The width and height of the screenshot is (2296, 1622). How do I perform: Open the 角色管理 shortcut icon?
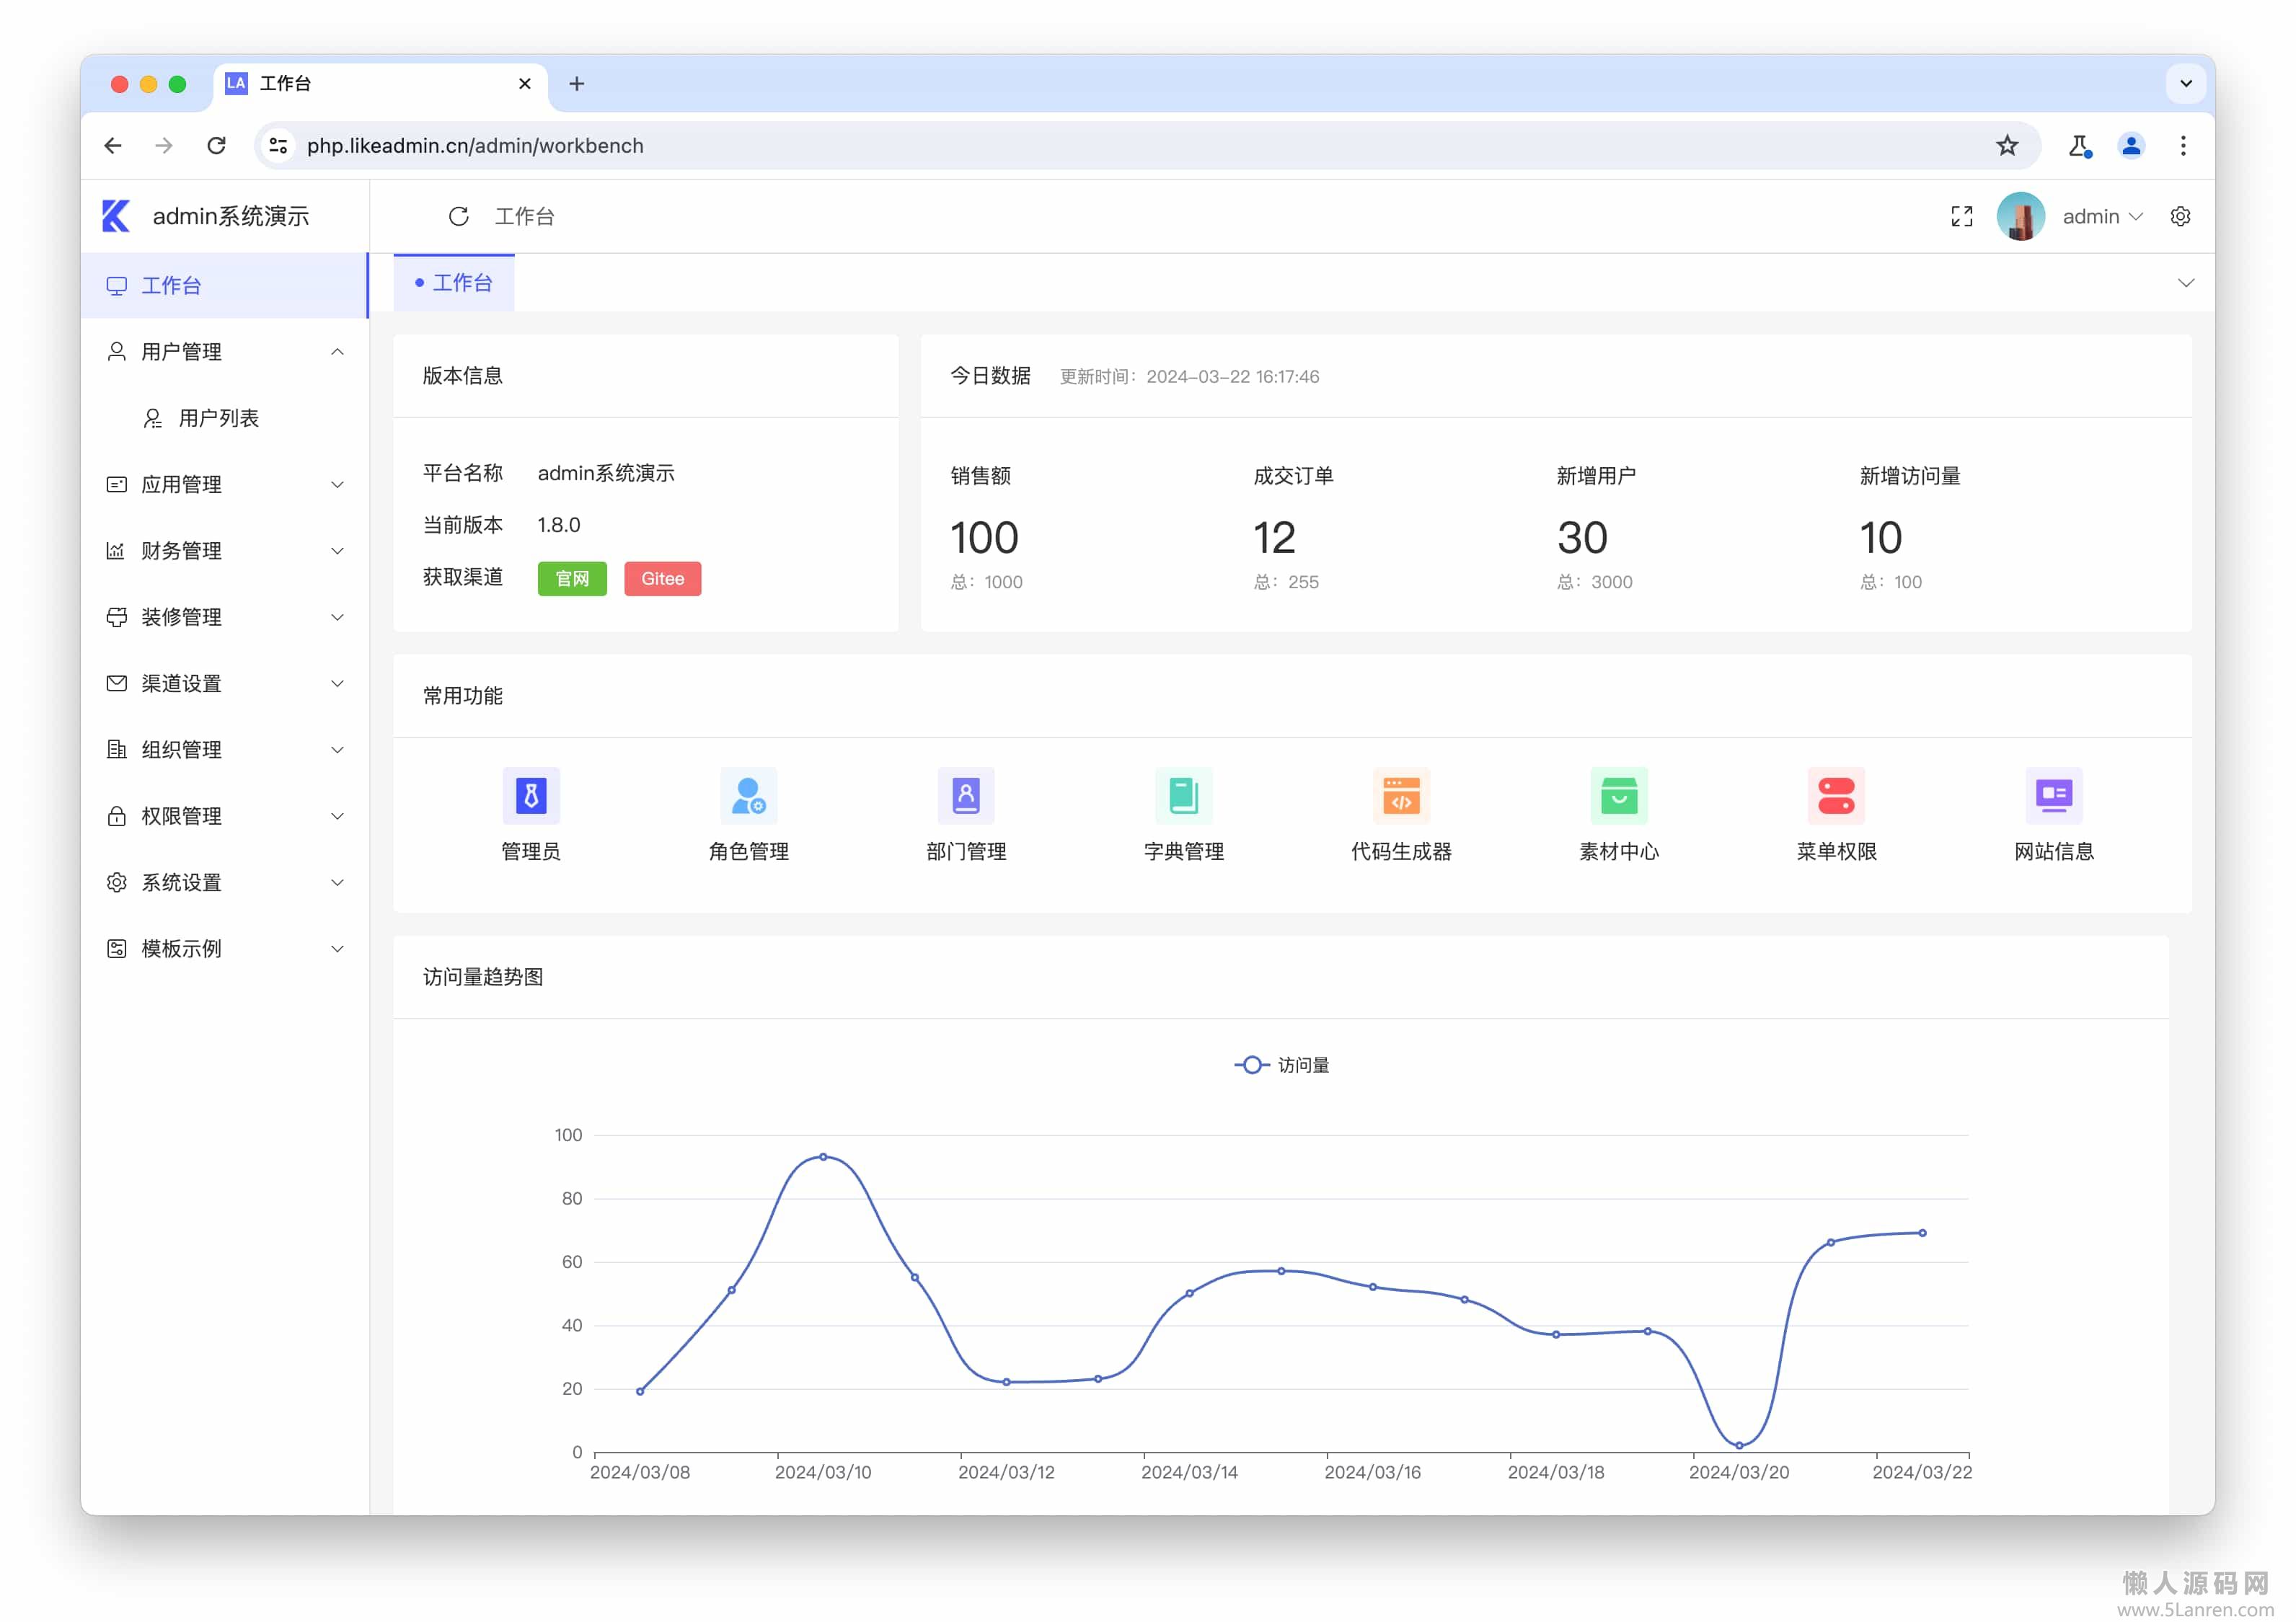[748, 797]
